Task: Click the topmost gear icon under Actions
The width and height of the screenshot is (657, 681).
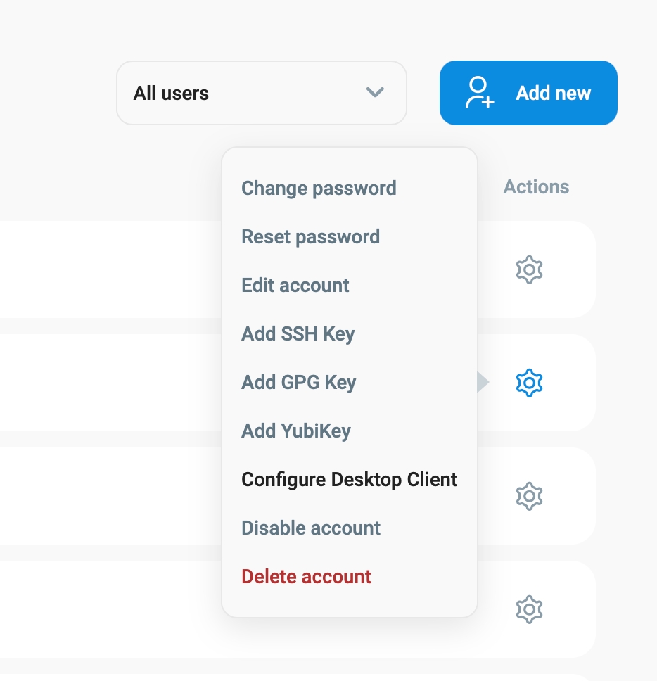Action: 529,269
